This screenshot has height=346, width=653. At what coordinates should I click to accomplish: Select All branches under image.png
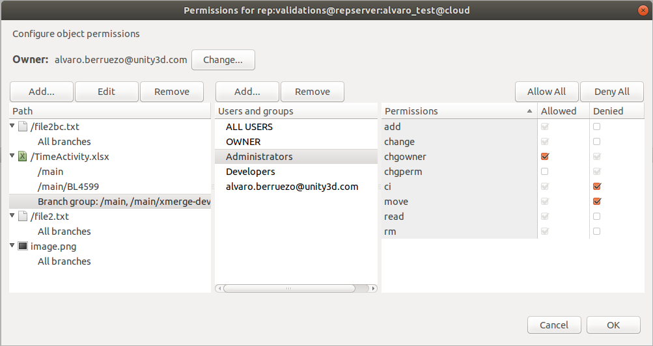[110, 261]
